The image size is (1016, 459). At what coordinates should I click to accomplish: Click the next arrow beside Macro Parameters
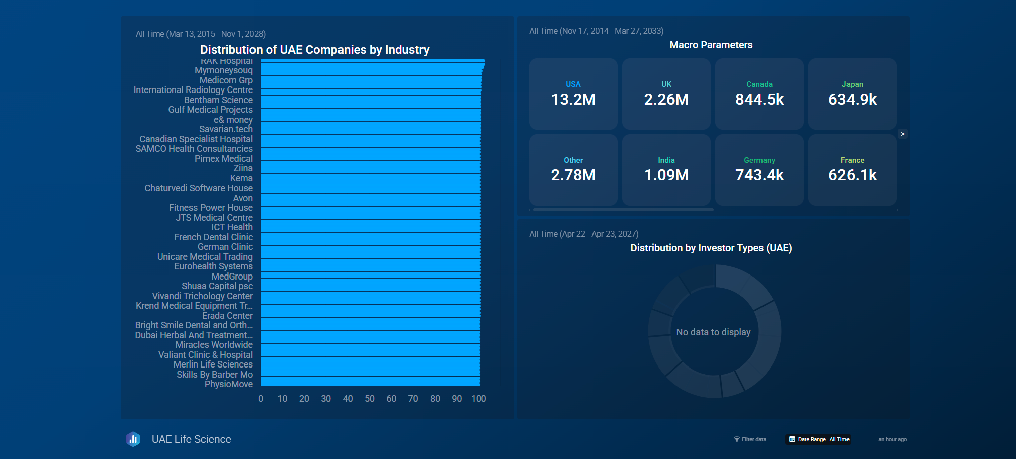pyautogui.click(x=903, y=134)
